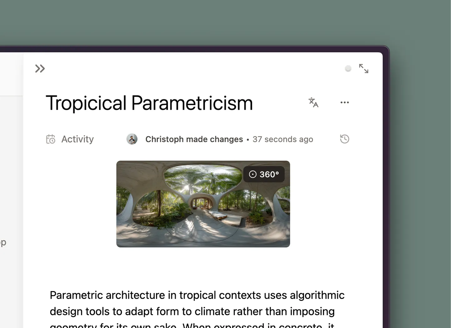Click the line beginning "design tools to adapt"

pos(192,311)
